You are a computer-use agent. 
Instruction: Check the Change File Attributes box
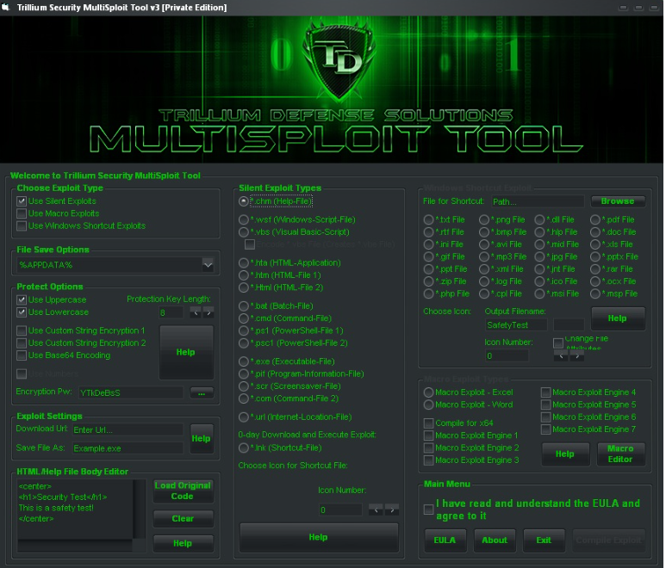click(558, 343)
